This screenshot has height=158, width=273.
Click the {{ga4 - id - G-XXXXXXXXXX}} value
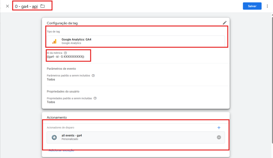click(x=66, y=57)
